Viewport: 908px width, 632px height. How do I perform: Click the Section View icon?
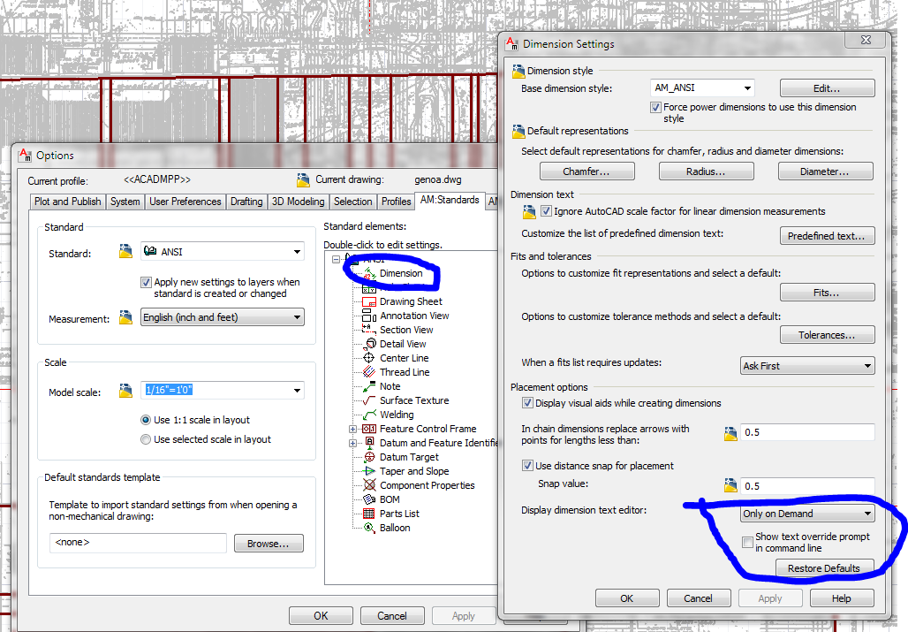click(369, 330)
